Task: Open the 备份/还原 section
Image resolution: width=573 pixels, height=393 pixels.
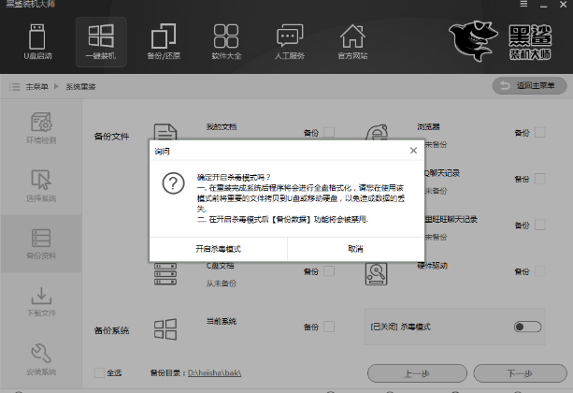Action: 163,42
